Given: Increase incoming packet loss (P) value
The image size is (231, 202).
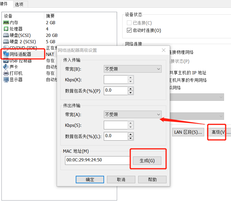Looking at the screenshot, I should pyautogui.click(x=130, y=89).
